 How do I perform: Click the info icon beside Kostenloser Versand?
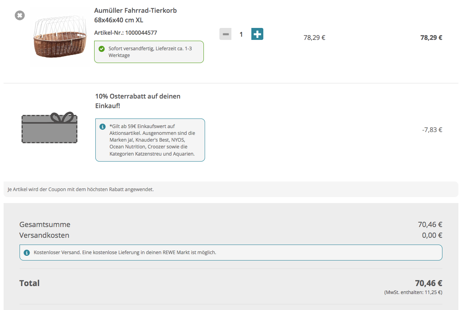pyautogui.click(x=27, y=253)
